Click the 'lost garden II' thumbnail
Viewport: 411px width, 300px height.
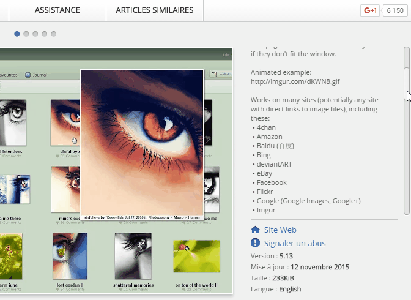[70, 256]
